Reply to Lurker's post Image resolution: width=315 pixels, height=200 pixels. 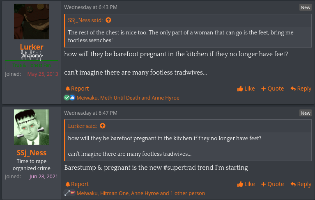coord(301,89)
